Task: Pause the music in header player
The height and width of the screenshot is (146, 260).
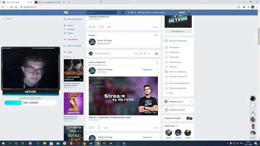Action: 132,13
